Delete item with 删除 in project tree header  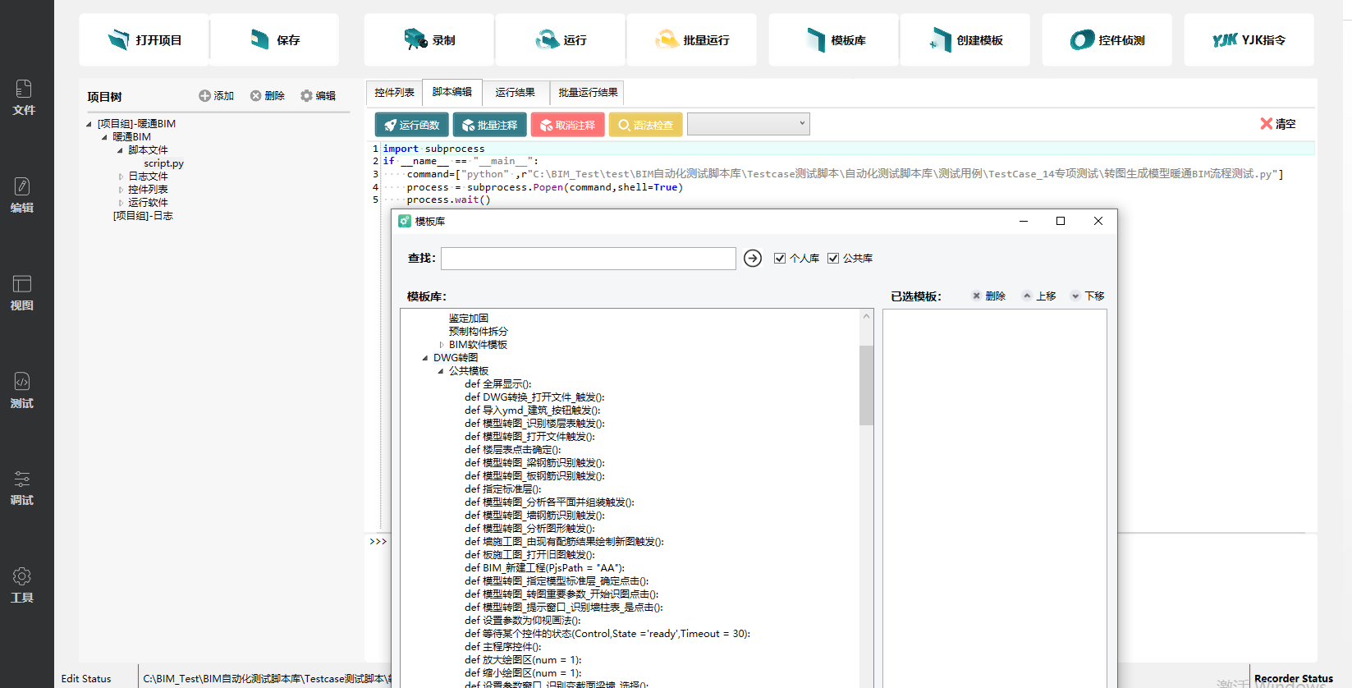tap(267, 96)
